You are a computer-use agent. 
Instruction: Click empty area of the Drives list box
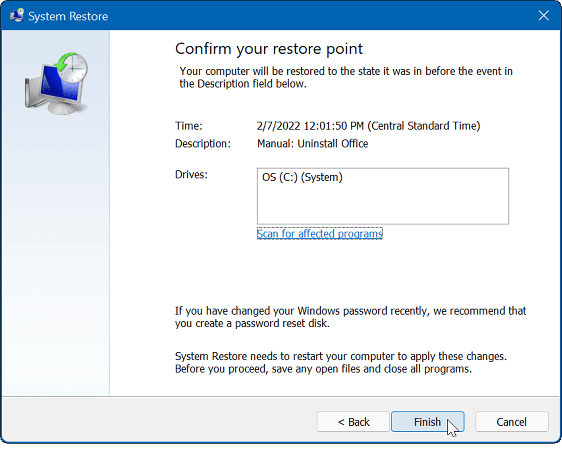[x=382, y=206]
